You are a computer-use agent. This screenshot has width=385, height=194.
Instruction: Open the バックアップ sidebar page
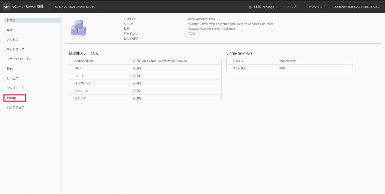(15, 107)
